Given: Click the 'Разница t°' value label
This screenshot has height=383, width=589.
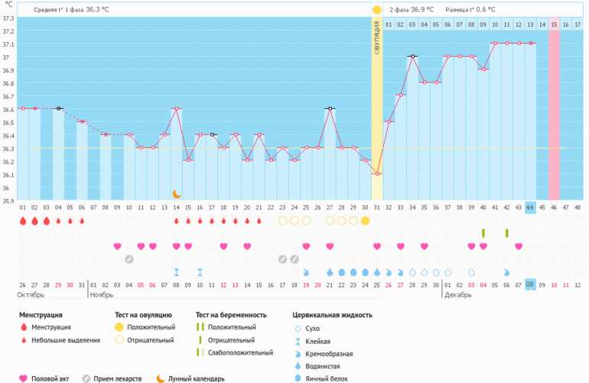Looking at the screenshot, I should point(470,10).
